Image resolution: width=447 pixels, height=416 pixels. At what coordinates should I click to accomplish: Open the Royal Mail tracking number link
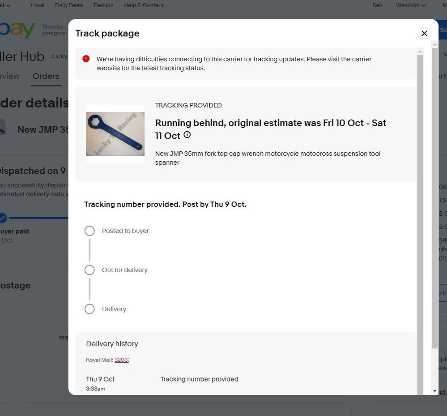click(121, 360)
